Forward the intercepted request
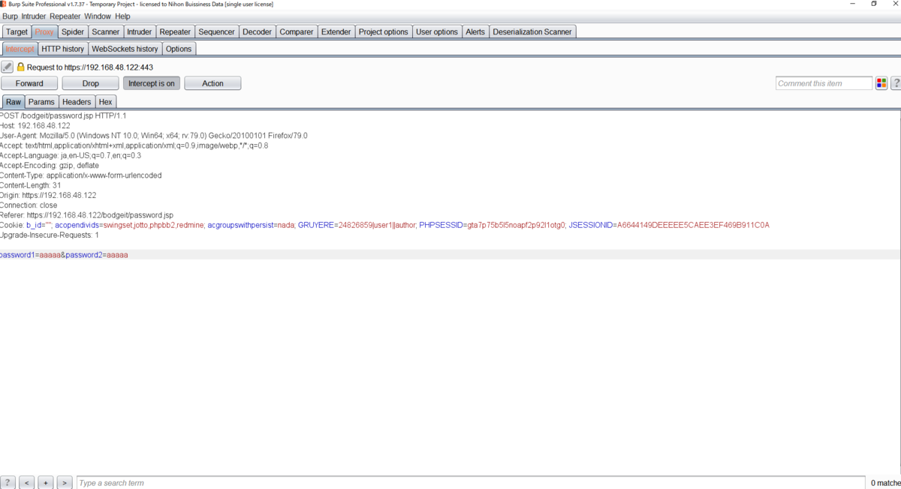Viewport: 901px width, 489px height. tap(29, 83)
